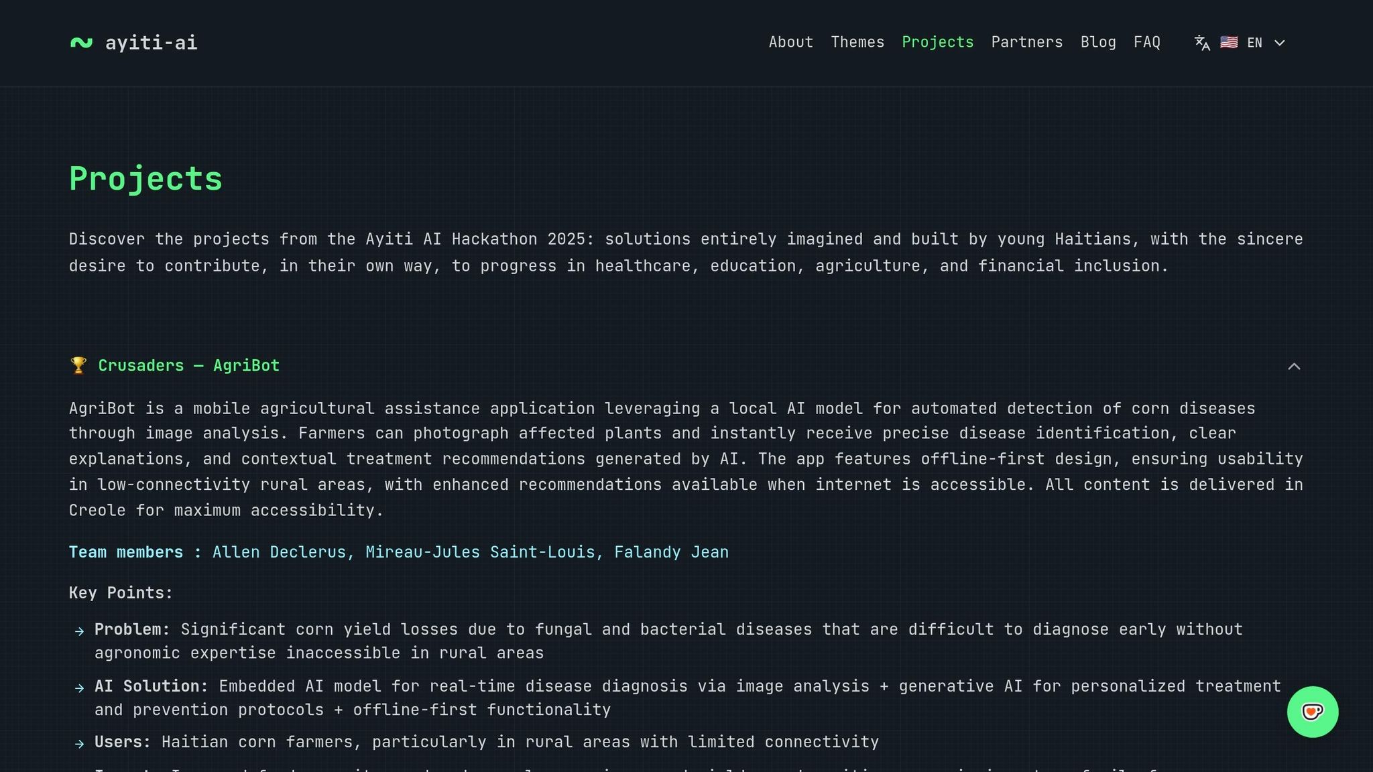
Task: Click the Crusaders — AgriBot heading
Action: coord(189,366)
